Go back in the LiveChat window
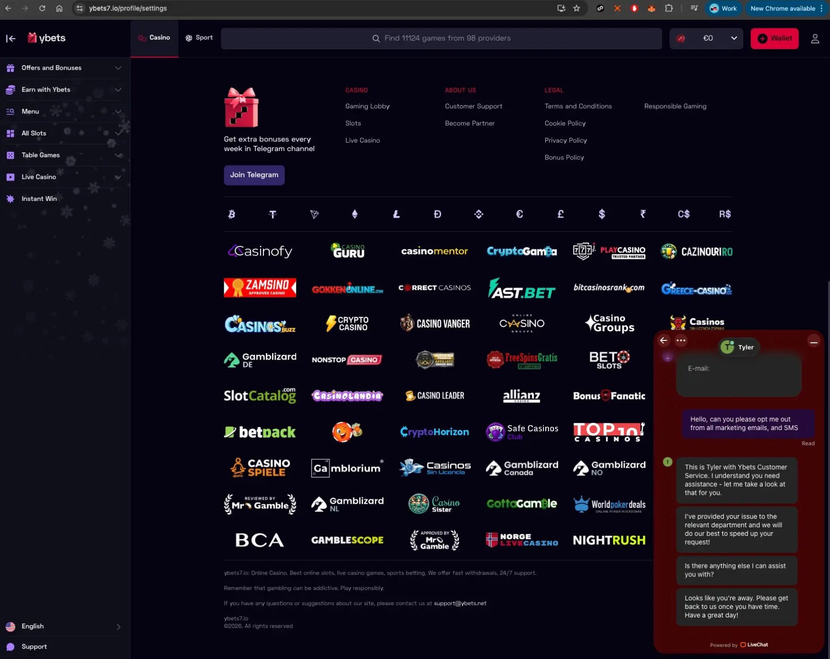The width and height of the screenshot is (830, 659). click(x=663, y=340)
